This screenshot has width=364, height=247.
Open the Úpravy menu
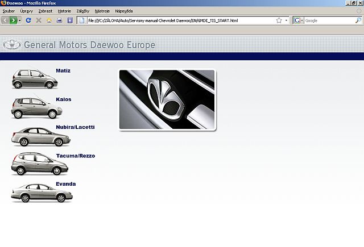(x=27, y=11)
